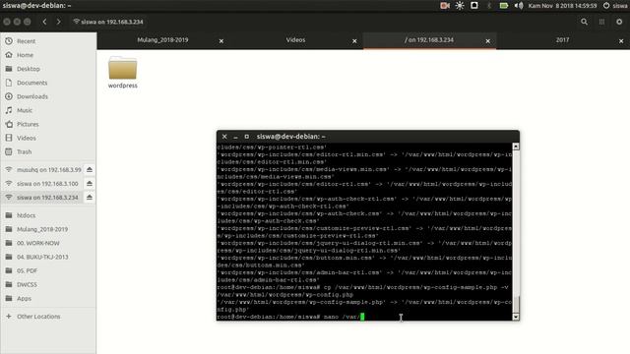This screenshot has width=630, height=354.
Task: Open the brightness indicator in top bar
Action: pyautogui.click(x=460, y=6)
